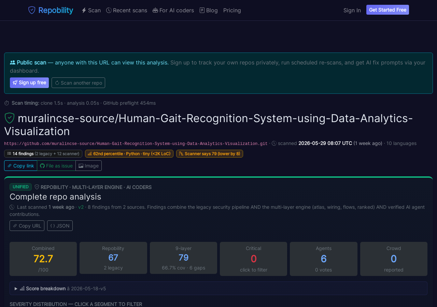The image size is (437, 307).
Task: Click the Sign up free button
Action: pyautogui.click(x=29, y=83)
